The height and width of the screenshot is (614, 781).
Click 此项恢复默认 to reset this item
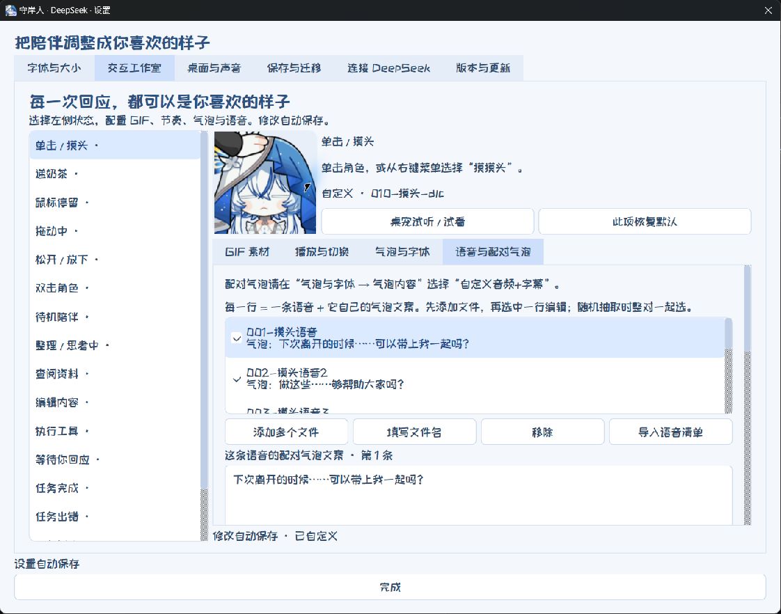(x=645, y=221)
